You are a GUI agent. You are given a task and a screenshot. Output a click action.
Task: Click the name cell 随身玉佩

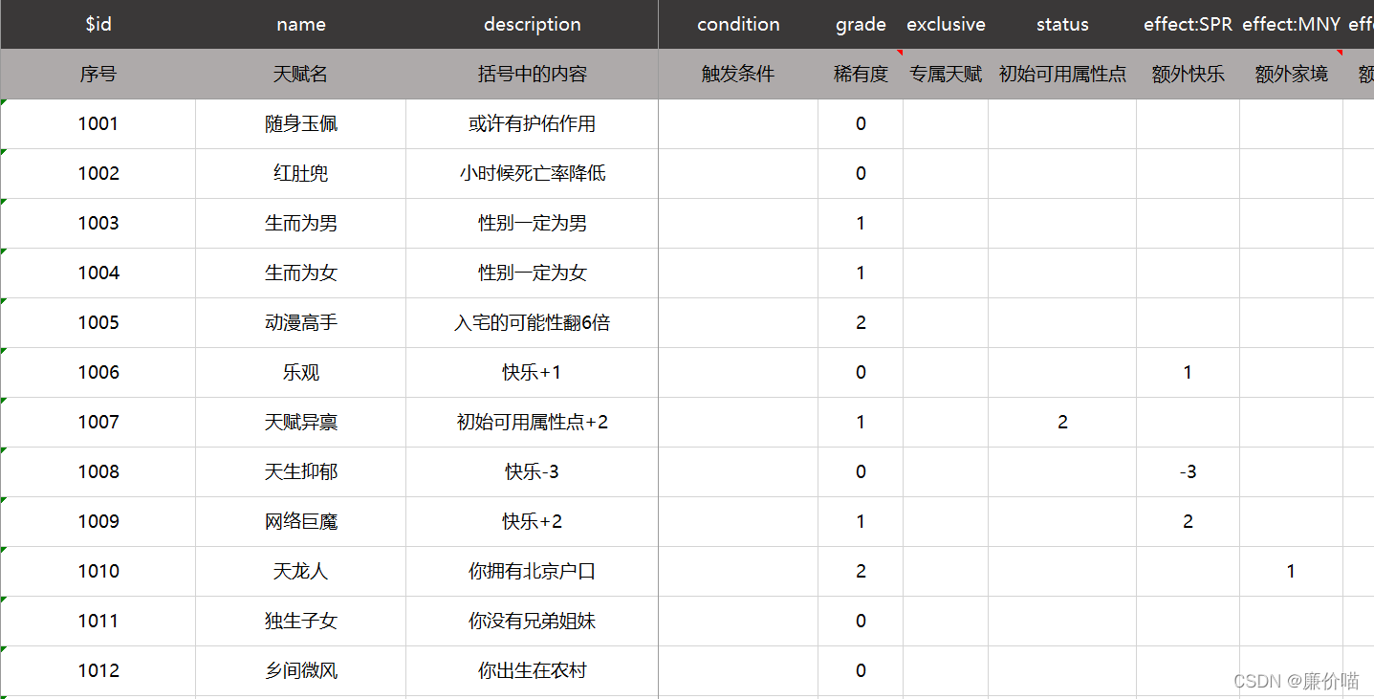click(300, 123)
